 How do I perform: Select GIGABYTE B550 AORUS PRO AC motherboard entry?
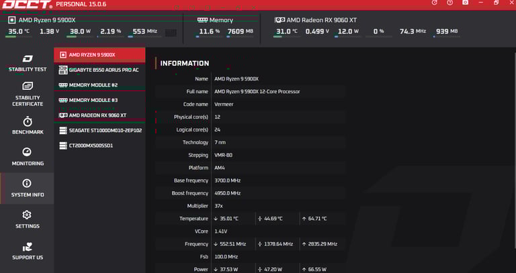pos(99,70)
